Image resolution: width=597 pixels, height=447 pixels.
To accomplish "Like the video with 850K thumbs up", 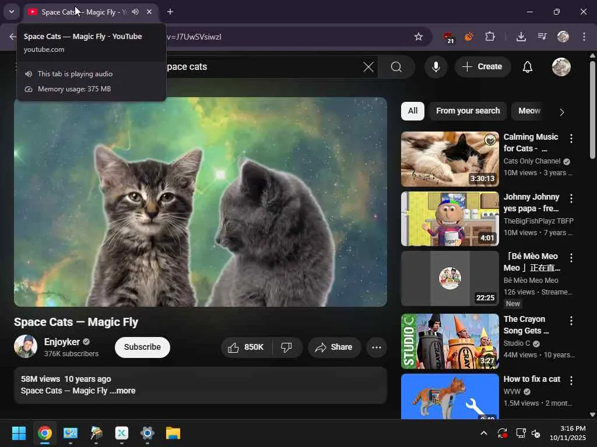I will click(247, 347).
